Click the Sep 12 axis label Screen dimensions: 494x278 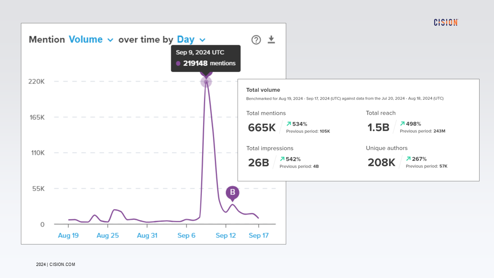pos(225,235)
